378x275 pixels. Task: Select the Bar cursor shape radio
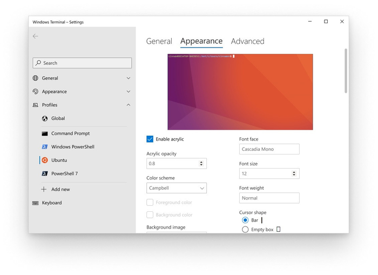(x=245, y=220)
